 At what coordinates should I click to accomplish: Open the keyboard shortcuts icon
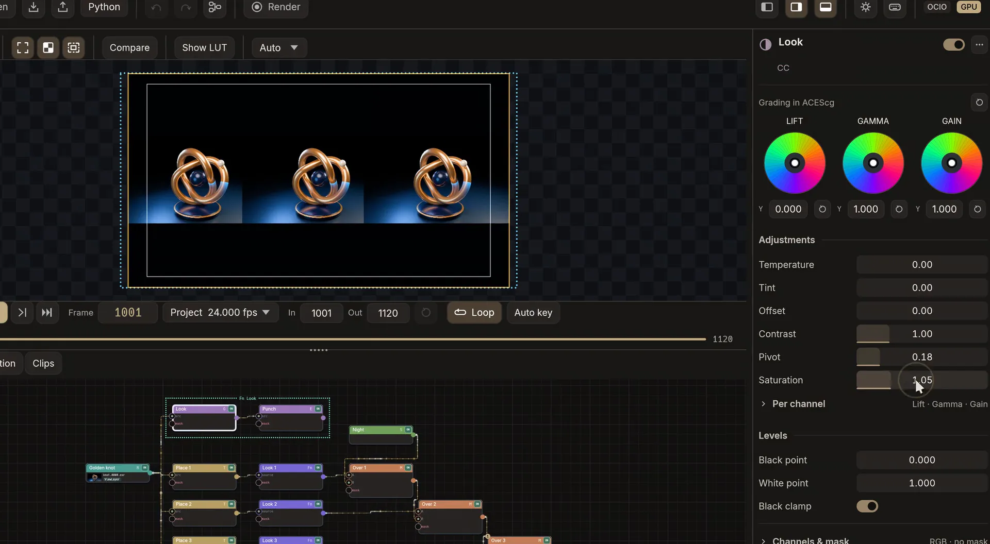pos(895,7)
